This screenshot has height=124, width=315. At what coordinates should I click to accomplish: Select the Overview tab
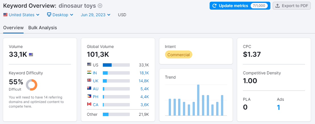point(13,28)
